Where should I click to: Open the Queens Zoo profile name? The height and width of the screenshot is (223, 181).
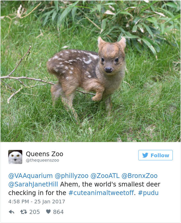point(45,154)
